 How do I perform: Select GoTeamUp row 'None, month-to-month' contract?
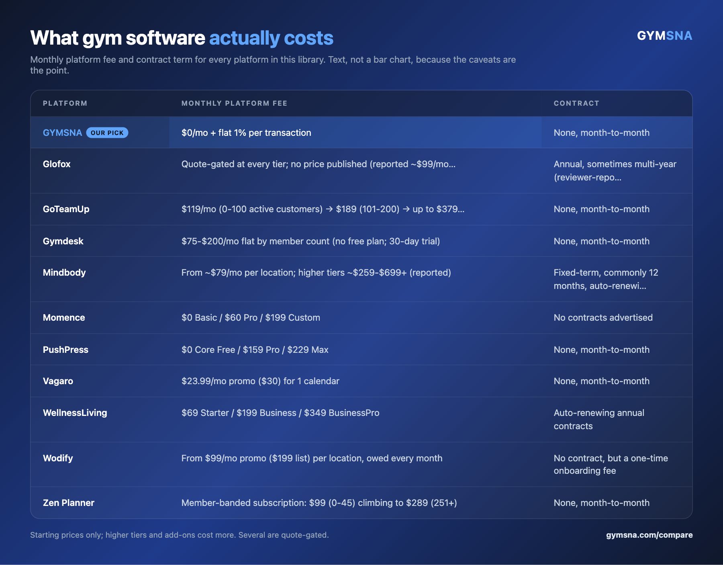point(601,209)
